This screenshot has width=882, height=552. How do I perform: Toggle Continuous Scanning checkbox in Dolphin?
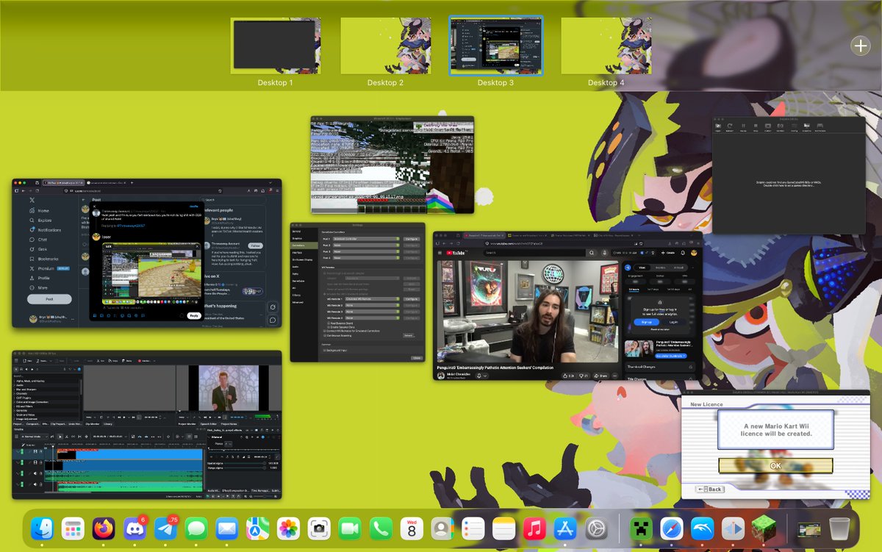[324, 335]
